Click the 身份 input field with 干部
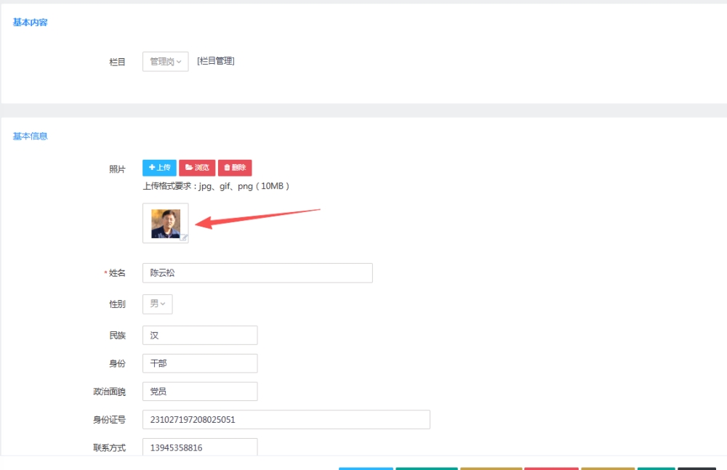Screen dimensions: 727x470 pyautogui.click(x=200, y=363)
